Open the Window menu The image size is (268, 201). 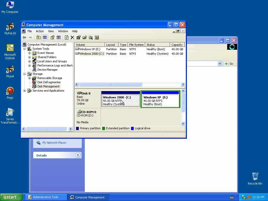[x=63, y=31]
